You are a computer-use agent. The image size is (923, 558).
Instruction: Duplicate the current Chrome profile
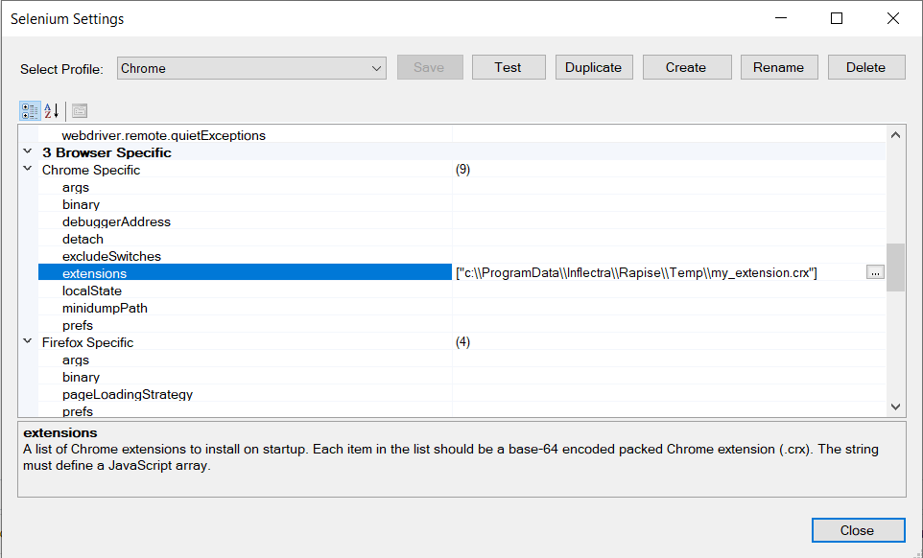point(593,67)
